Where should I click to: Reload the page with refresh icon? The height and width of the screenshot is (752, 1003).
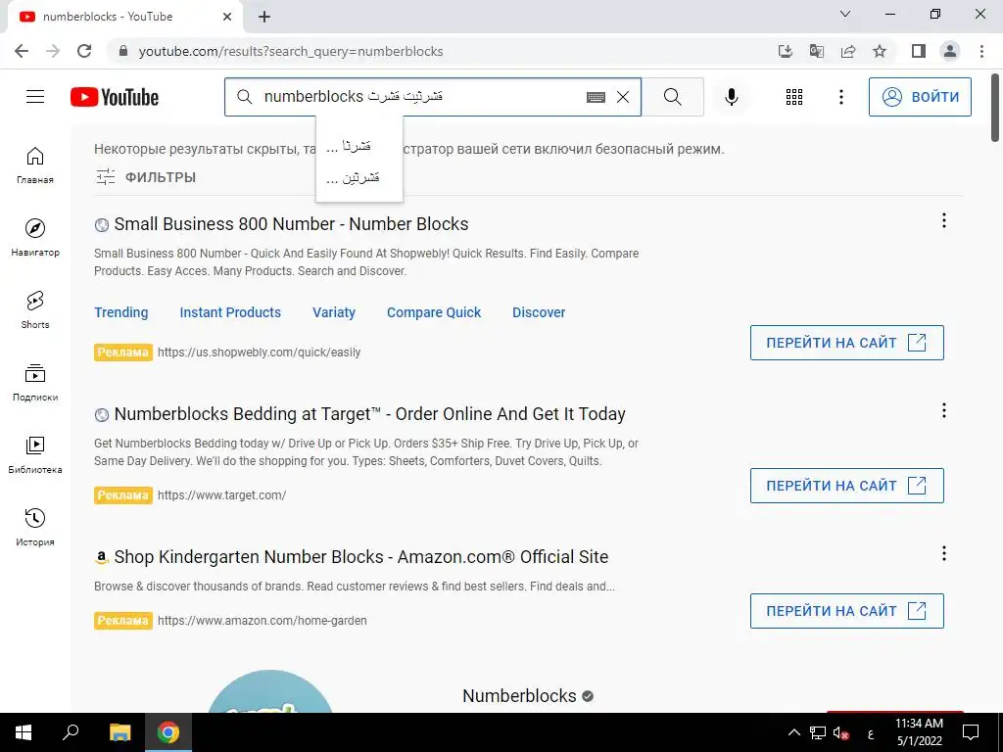(x=84, y=51)
